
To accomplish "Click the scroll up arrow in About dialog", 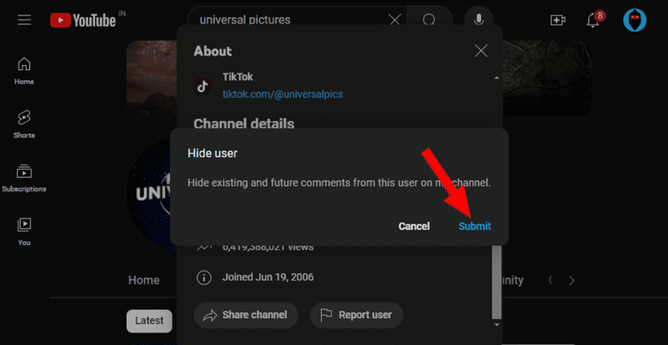I will [497, 78].
